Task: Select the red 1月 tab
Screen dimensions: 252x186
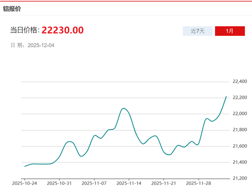Action: [230, 31]
